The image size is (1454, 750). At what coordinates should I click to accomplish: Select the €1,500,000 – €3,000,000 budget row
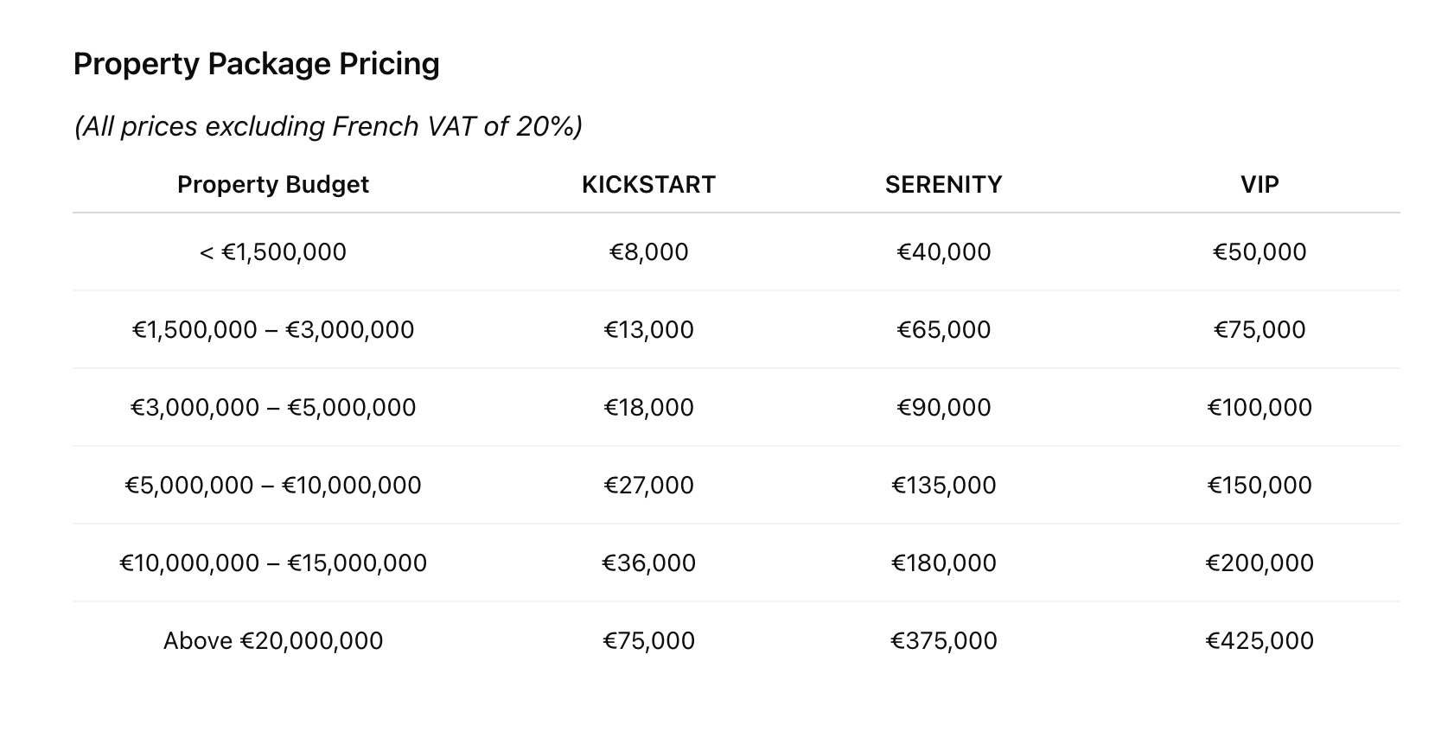pyautogui.click(x=273, y=329)
